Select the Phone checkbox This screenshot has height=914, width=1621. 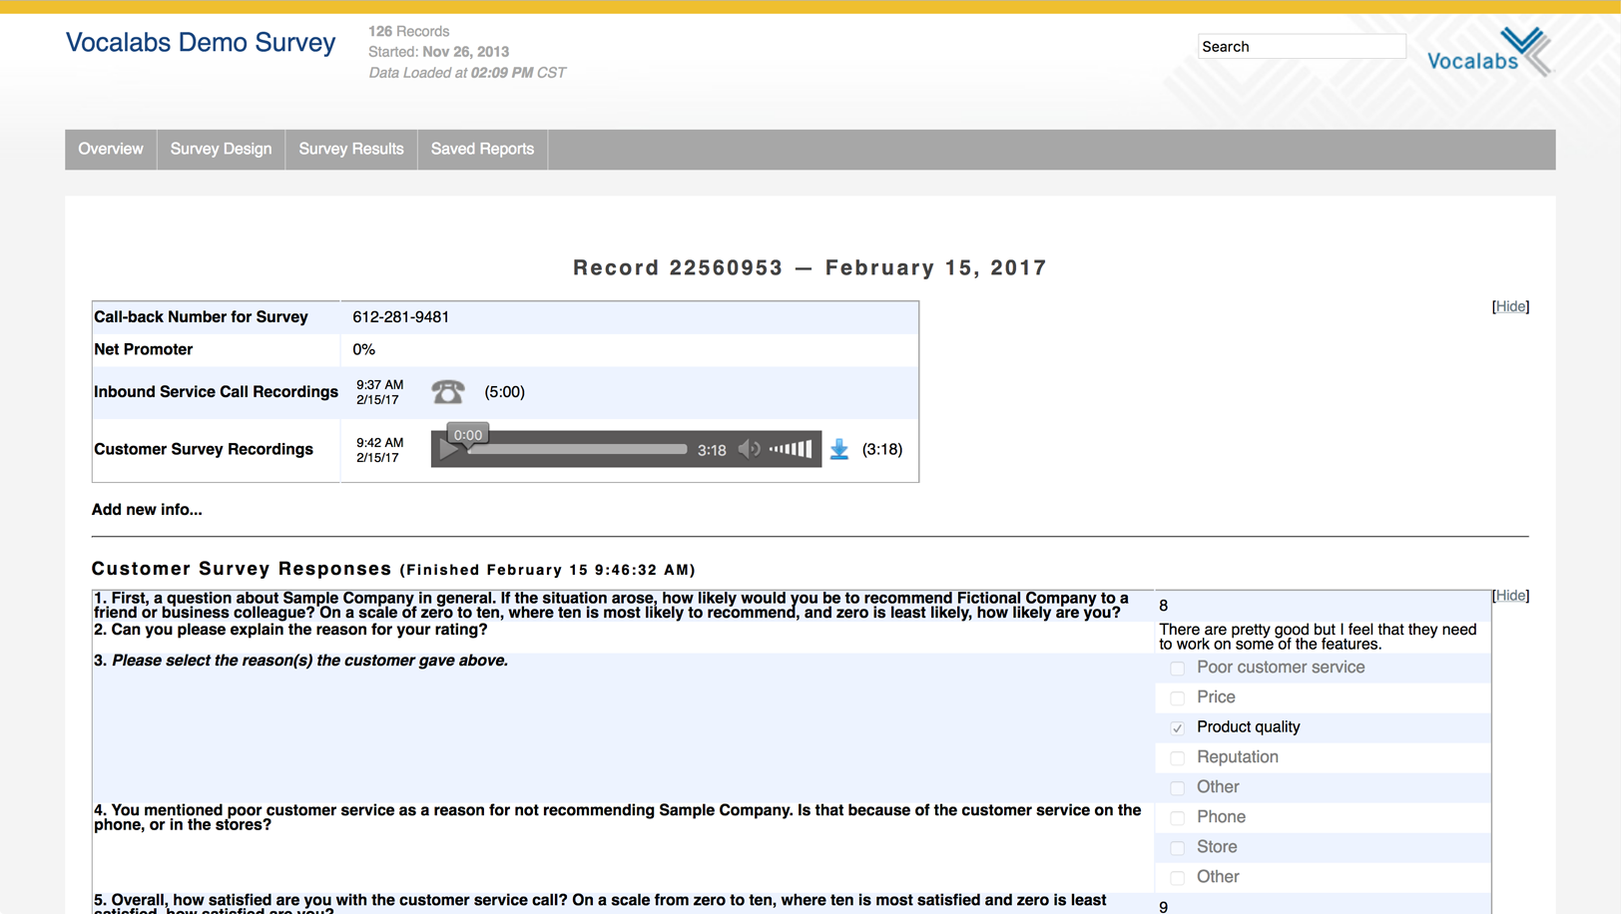pos(1178,818)
